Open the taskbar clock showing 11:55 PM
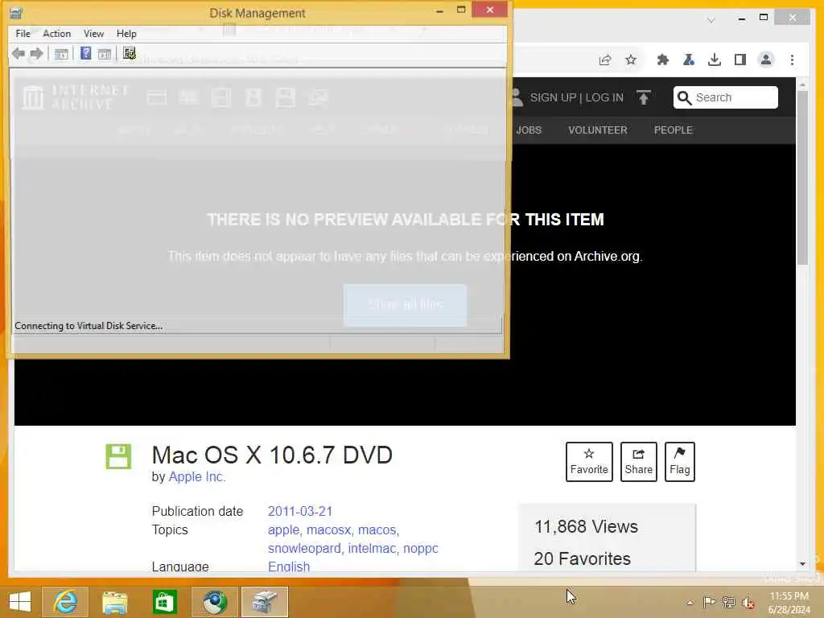824x618 pixels. (789, 603)
